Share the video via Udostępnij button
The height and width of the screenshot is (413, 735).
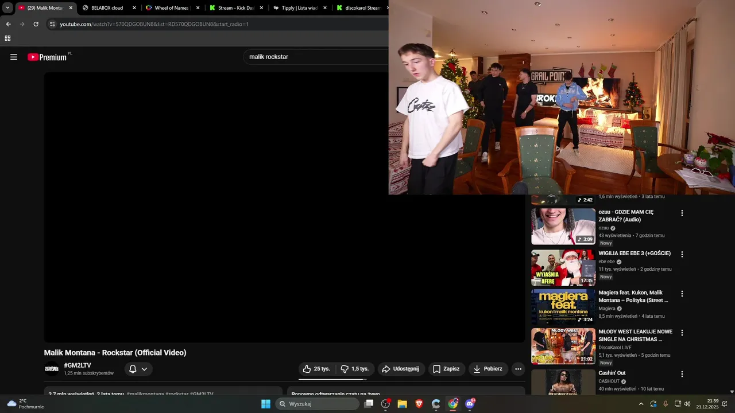coord(401,369)
